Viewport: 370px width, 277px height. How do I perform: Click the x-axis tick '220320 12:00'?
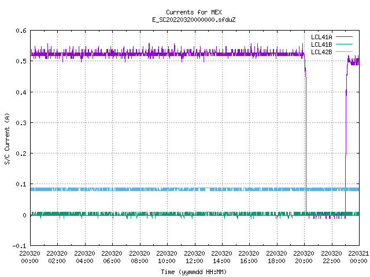point(194,257)
